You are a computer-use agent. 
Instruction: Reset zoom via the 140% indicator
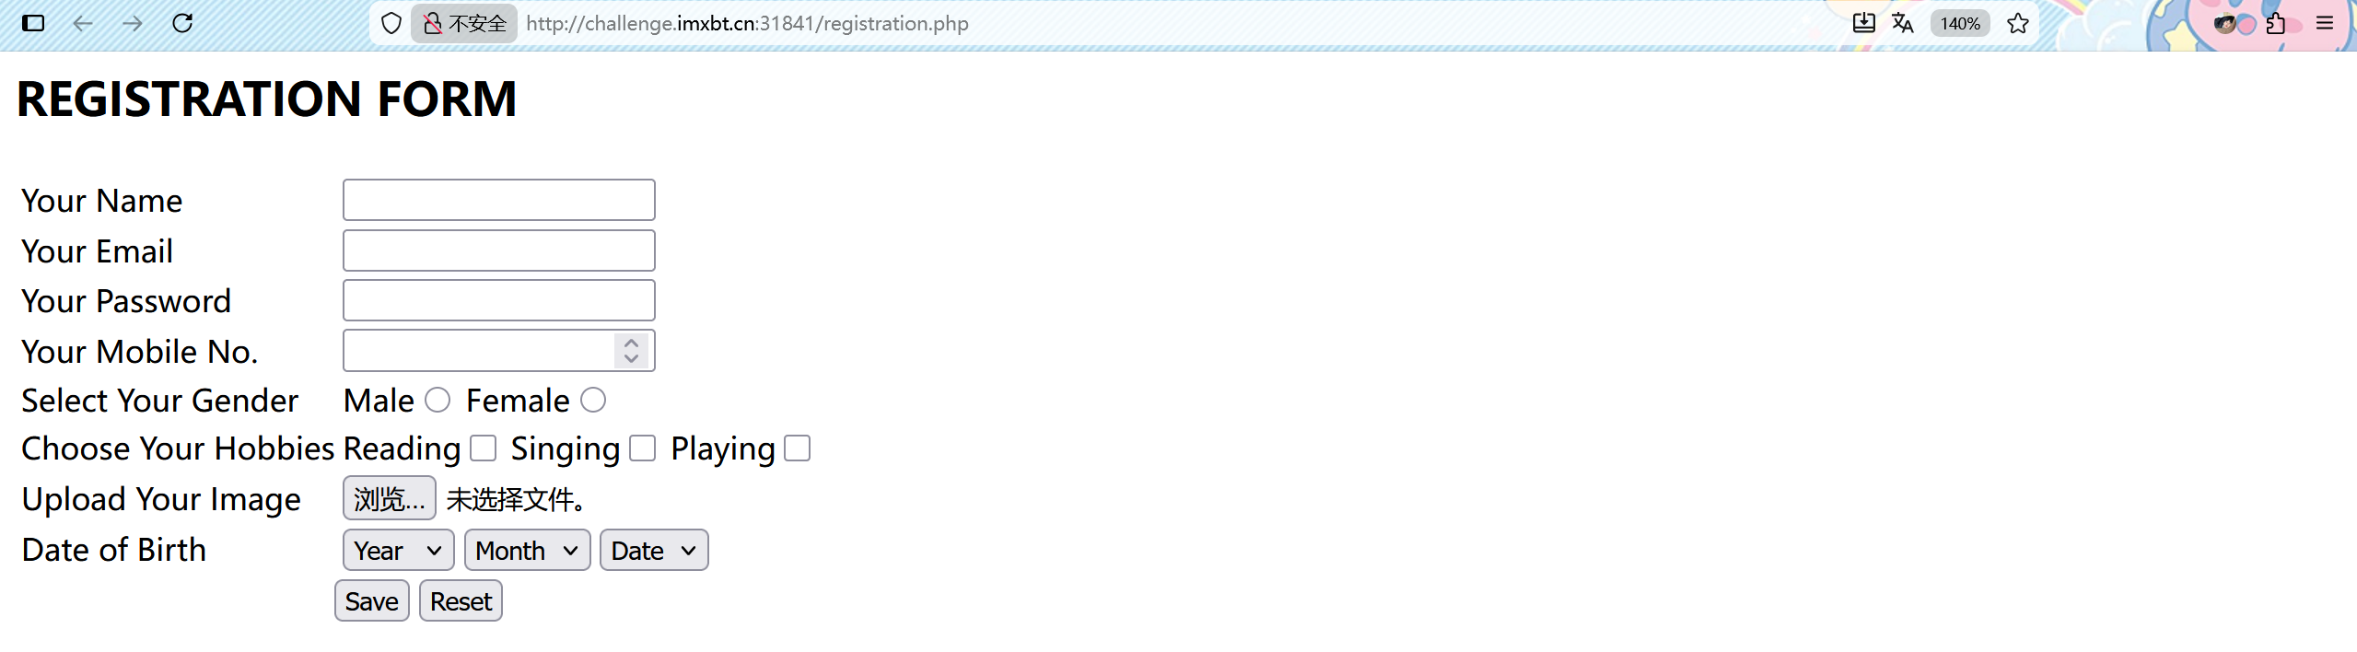(x=1959, y=23)
